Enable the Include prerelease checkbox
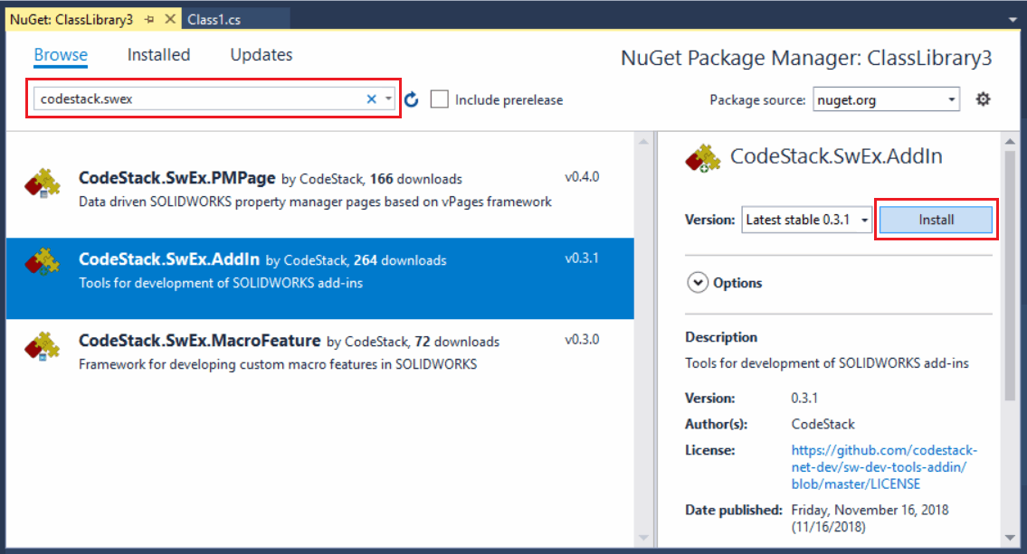This screenshot has height=554, width=1027. (x=440, y=99)
